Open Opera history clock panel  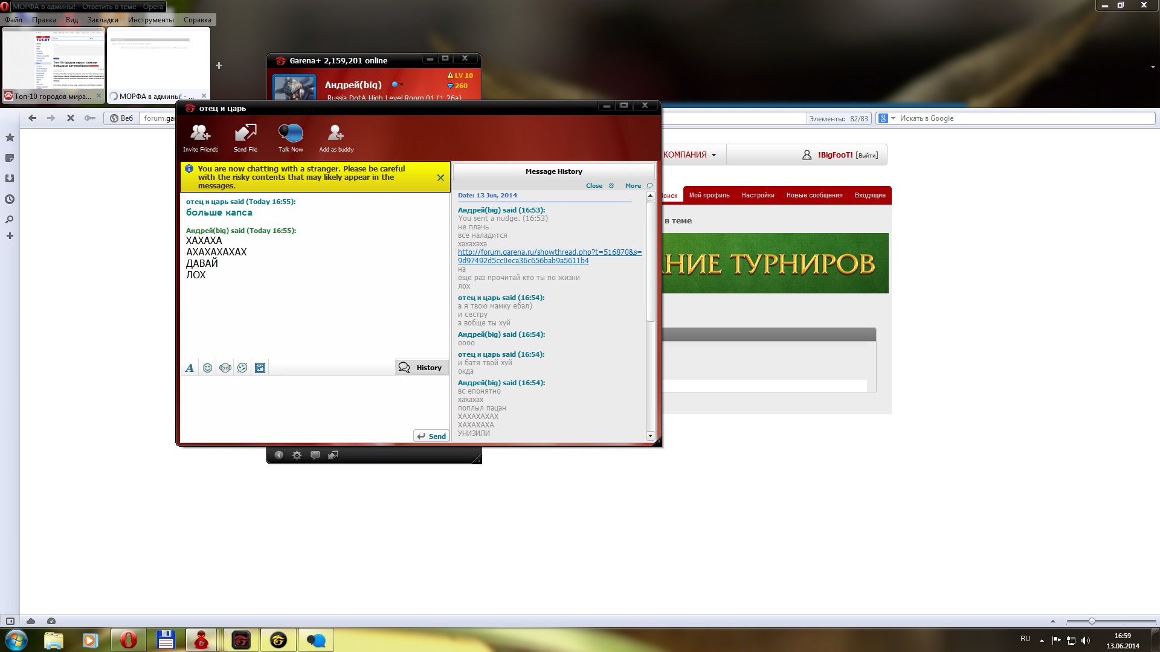pos(10,199)
